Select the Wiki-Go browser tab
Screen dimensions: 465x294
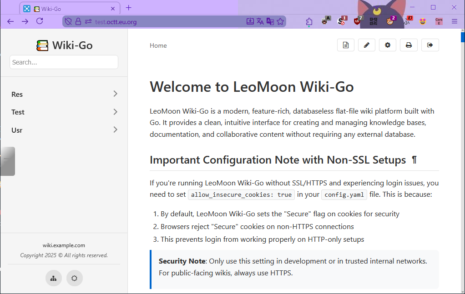tap(68, 9)
